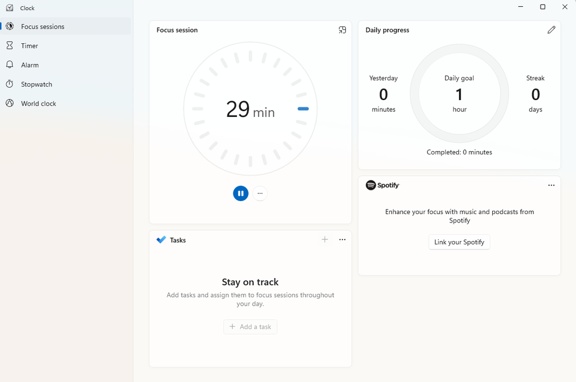The image size is (576, 382).
Task: Click the Focus session card title
Action: (x=177, y=30)
